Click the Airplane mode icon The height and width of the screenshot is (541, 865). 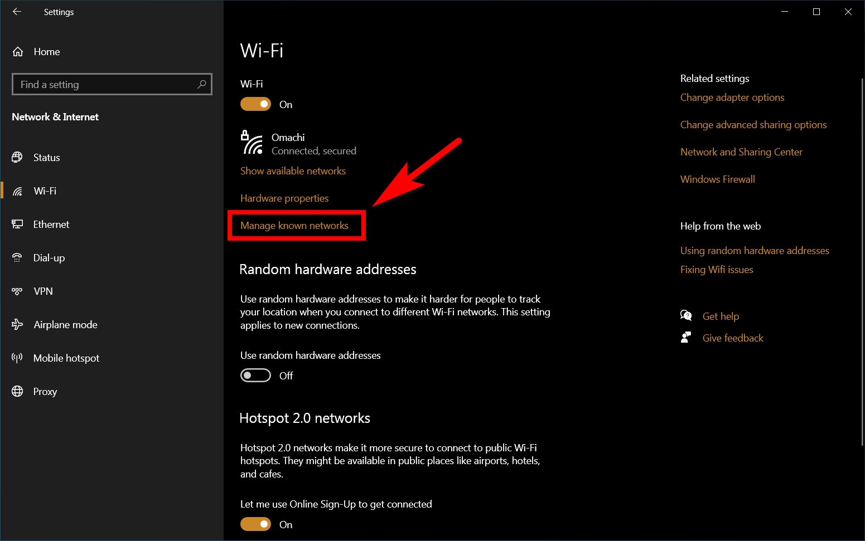[17, 324]
